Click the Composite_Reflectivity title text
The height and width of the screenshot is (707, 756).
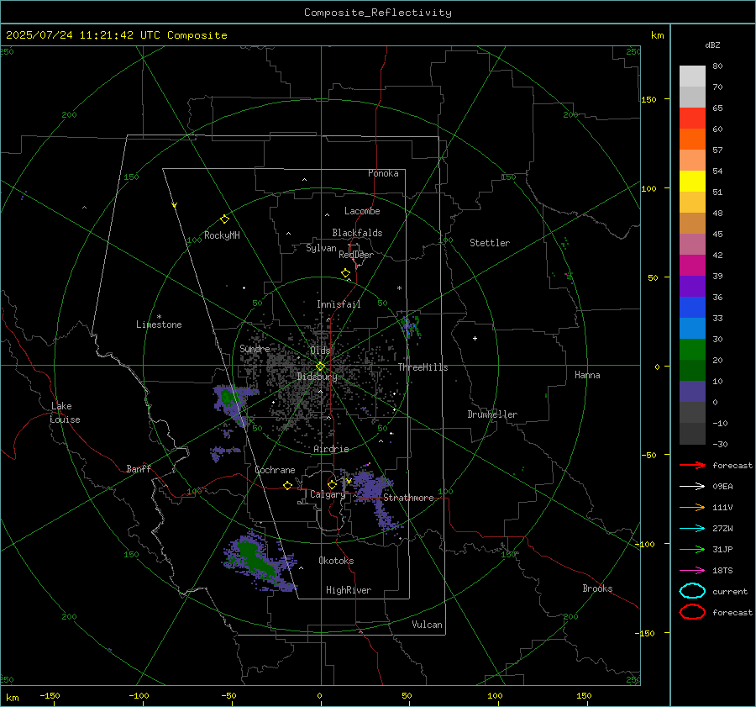click(x=378, y=13)
